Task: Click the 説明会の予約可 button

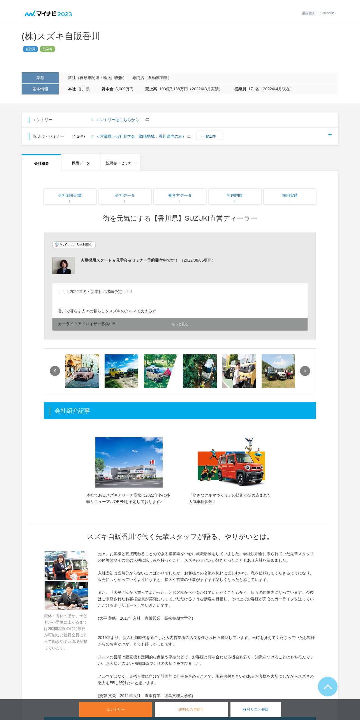Action: click(191, 709)
